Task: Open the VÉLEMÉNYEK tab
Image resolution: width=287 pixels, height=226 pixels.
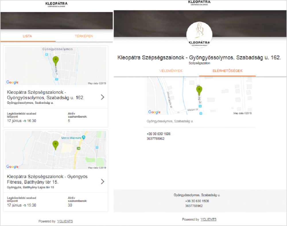Action: (171, 71)
